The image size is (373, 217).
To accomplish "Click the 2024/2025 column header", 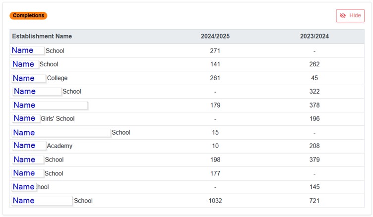I will coord(215,36).
